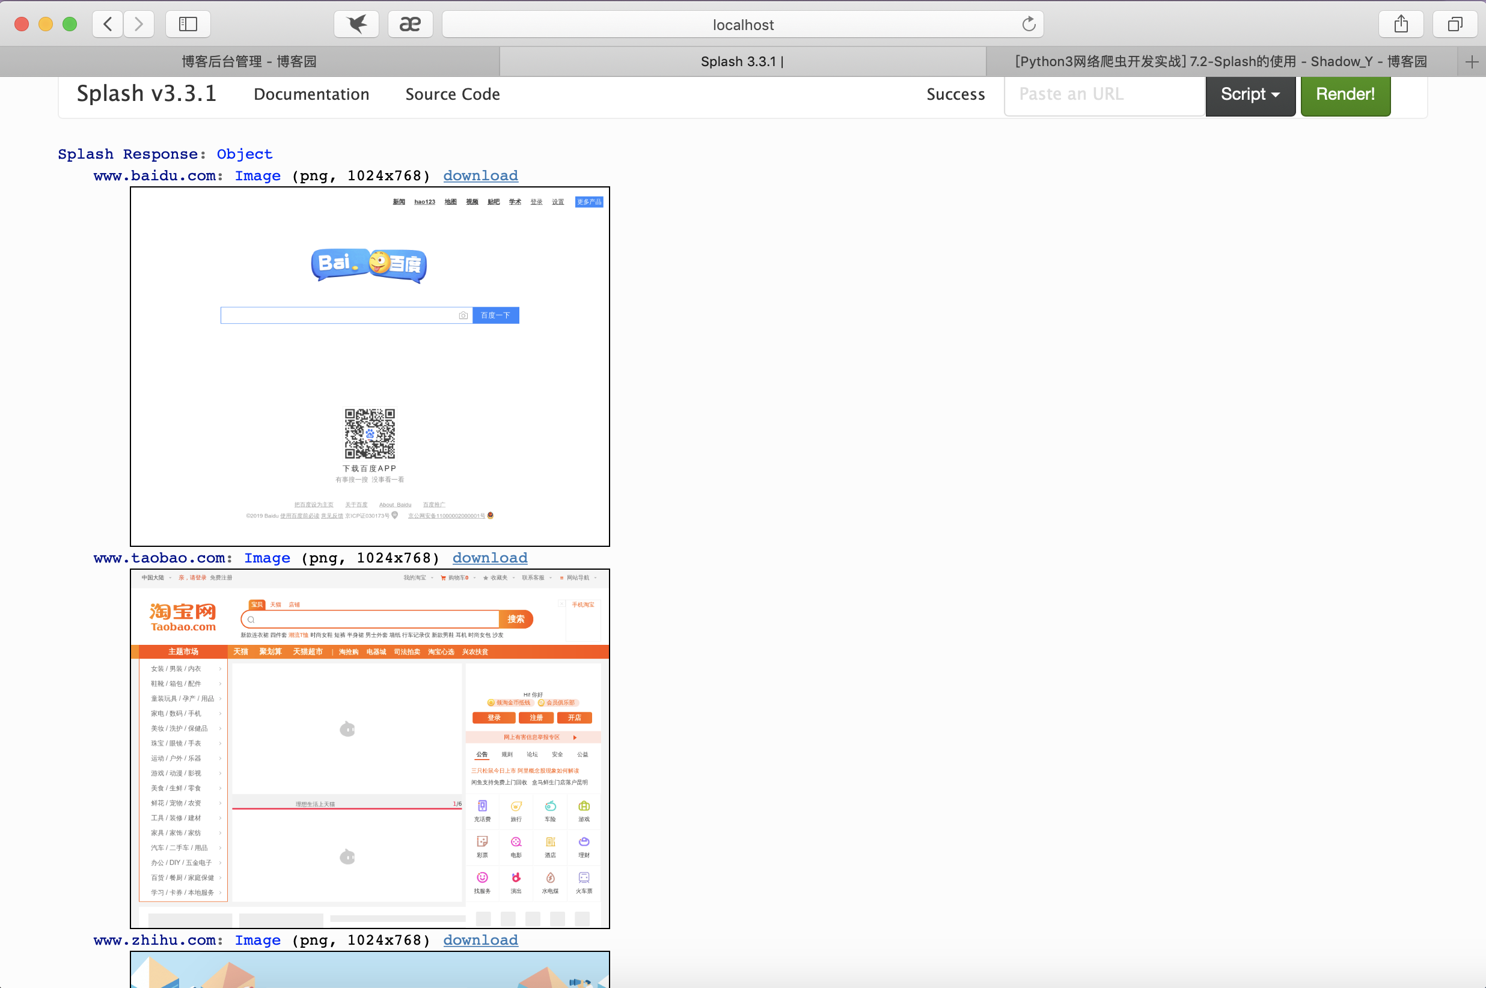Click the Paste an URL field

[x=1104, y=94]
